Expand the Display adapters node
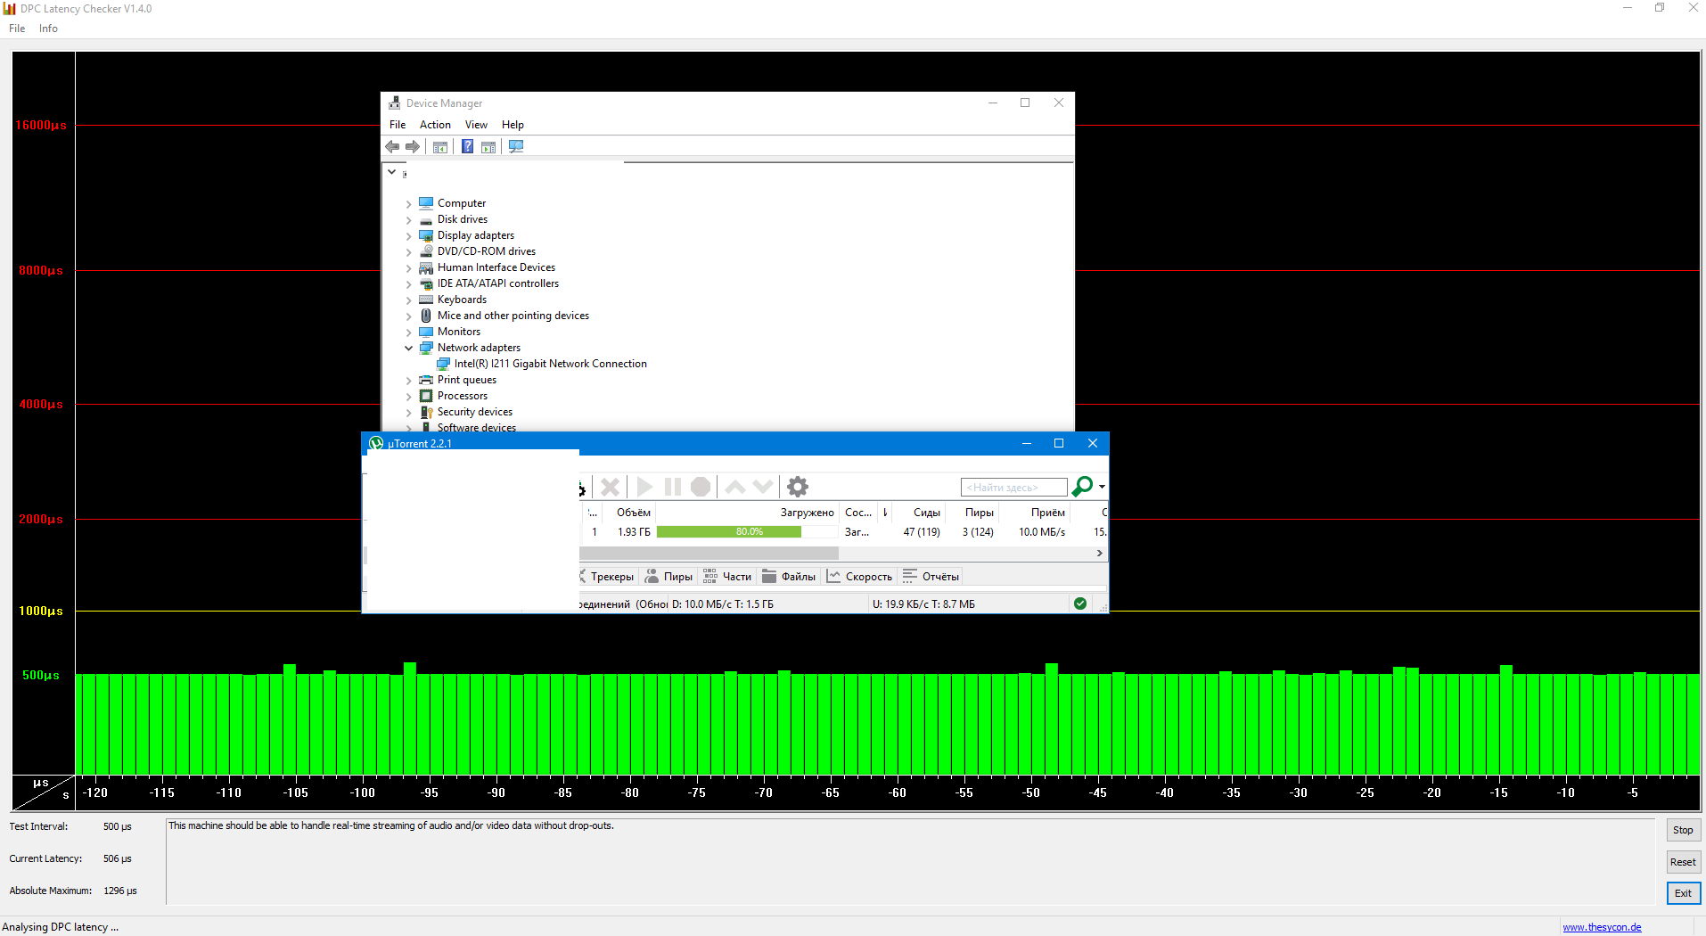 (409, 236)
